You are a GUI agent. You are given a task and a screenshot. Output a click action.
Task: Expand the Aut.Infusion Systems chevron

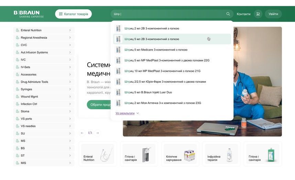coord(70,52)
